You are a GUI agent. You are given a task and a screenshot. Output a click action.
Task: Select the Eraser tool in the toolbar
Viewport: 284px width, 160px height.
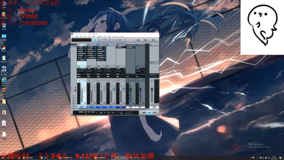tap(106, 40)
